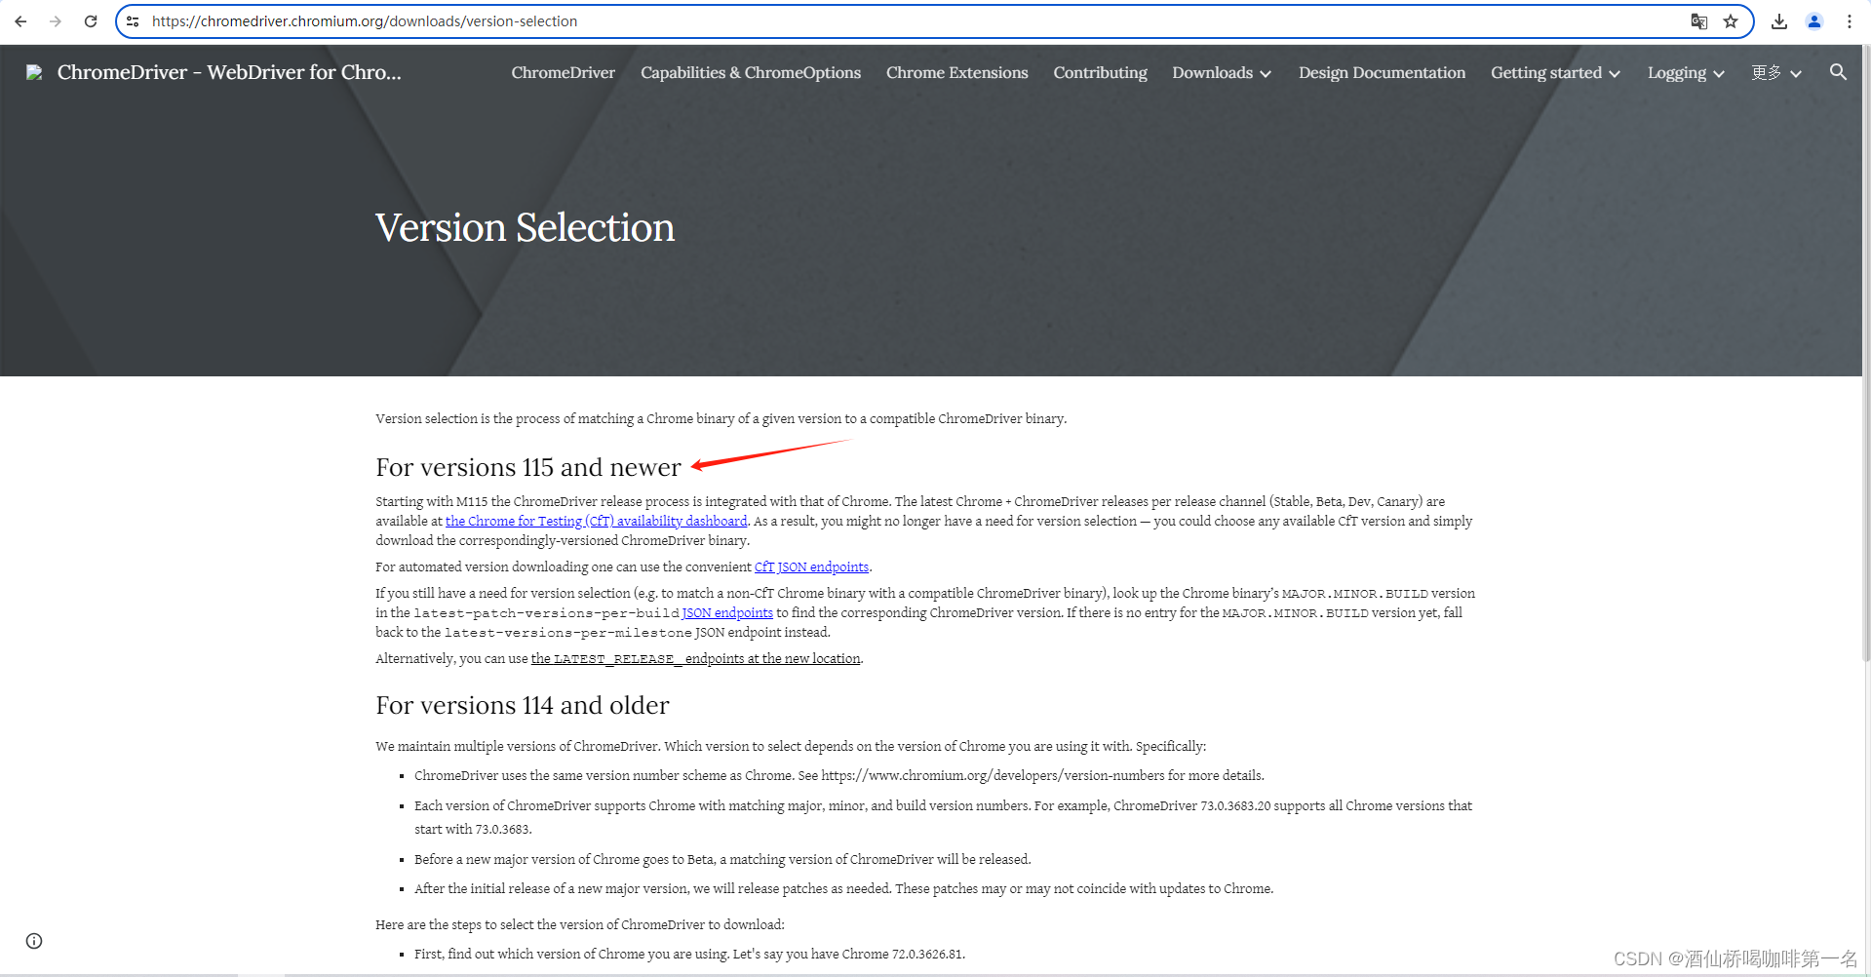Open the ChromeDriver nav item
Image resolution: width=1871 pixels, height=977 pixels.
563,73
